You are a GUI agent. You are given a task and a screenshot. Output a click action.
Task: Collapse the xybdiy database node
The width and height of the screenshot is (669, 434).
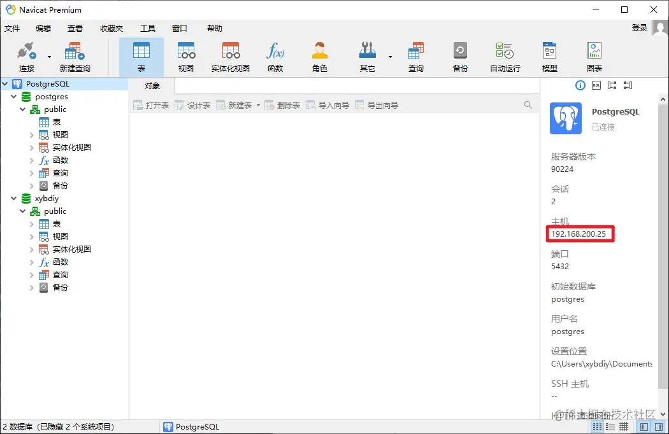coord(13,199)
